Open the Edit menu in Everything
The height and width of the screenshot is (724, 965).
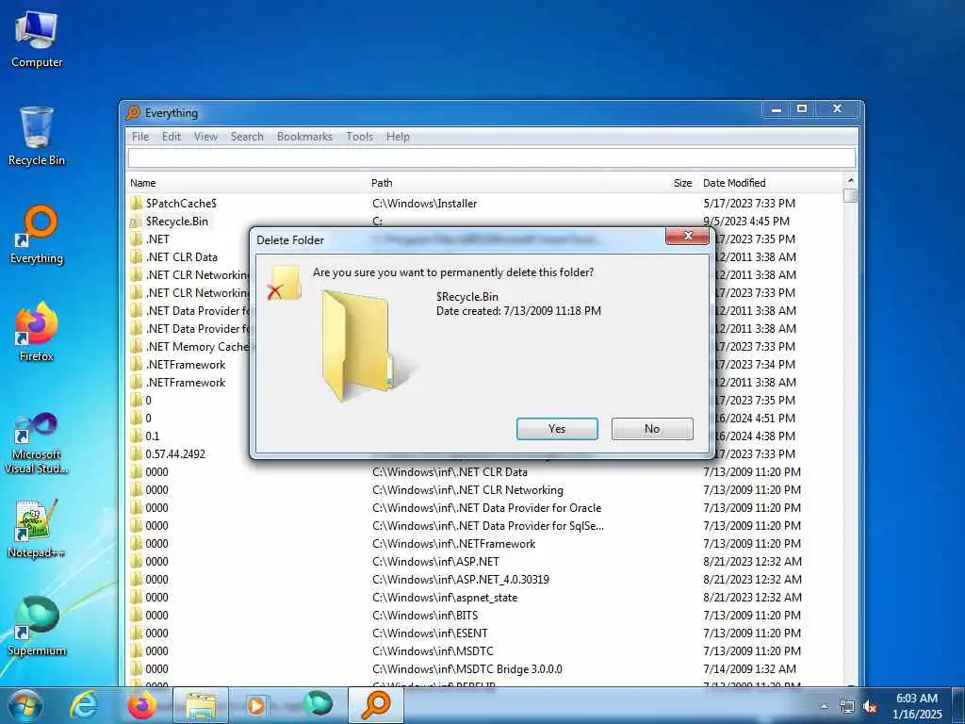172,137
